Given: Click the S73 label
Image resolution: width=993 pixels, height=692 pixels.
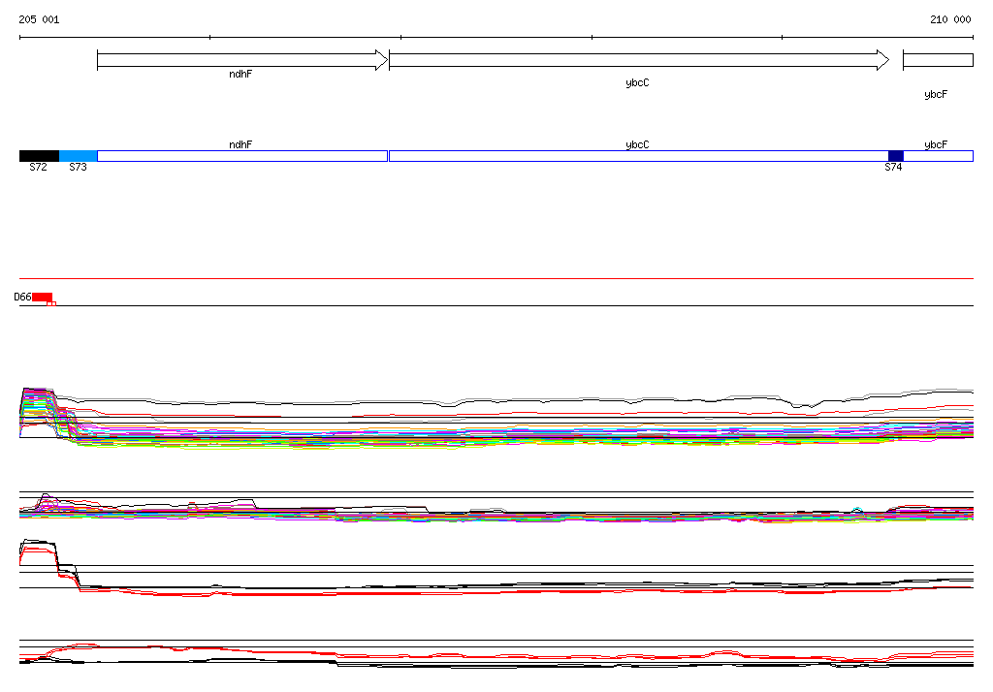Looking at the screenshot, I should click(x=78, y=167).
